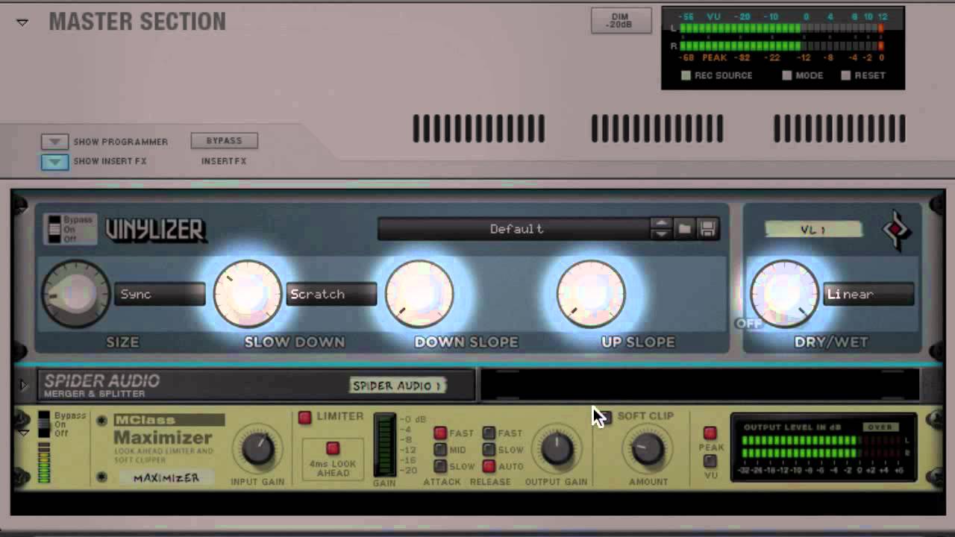Click the Maximizer INPUT GAIN knob
The width and height of the screenshot is (955, 537).
tap(257, 448)
